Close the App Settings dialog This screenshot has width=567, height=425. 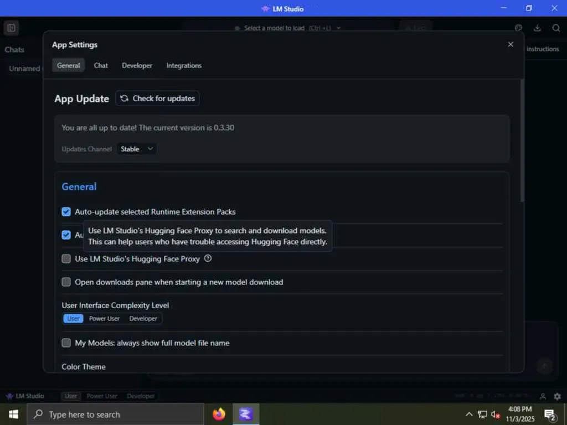511,44
